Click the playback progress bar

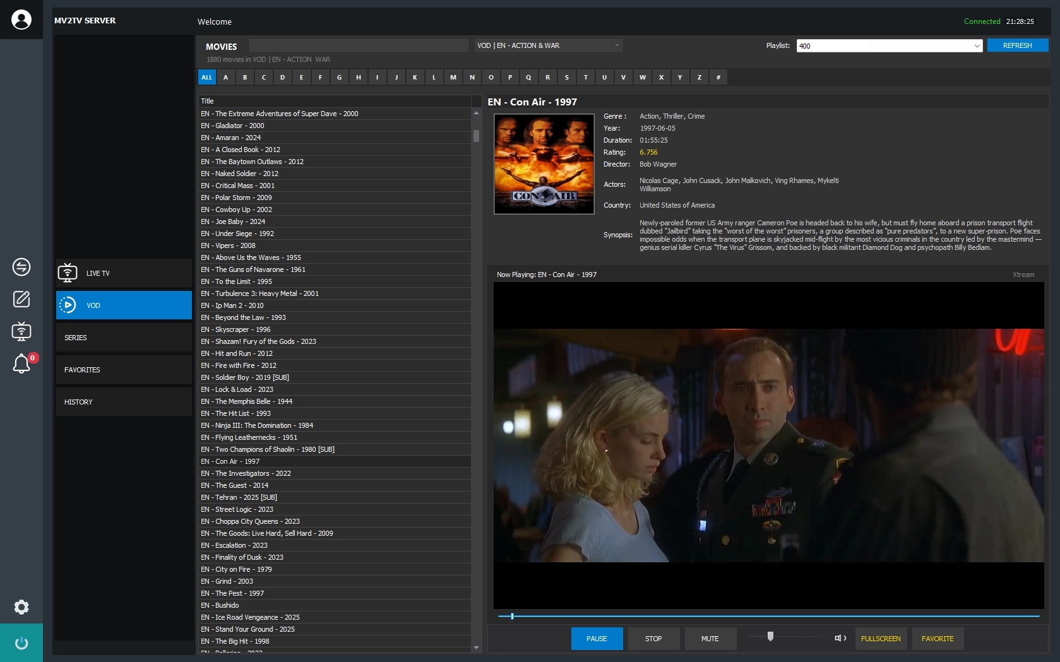pyautogui.click(x=768, y=616)
